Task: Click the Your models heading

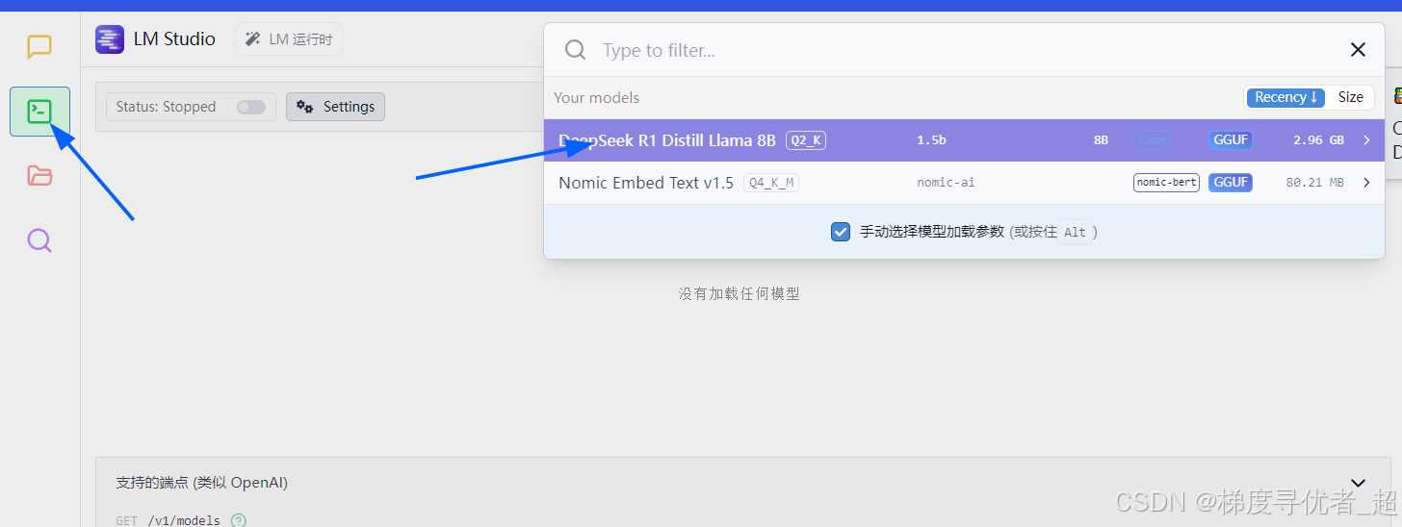Action: coord(596,98)
